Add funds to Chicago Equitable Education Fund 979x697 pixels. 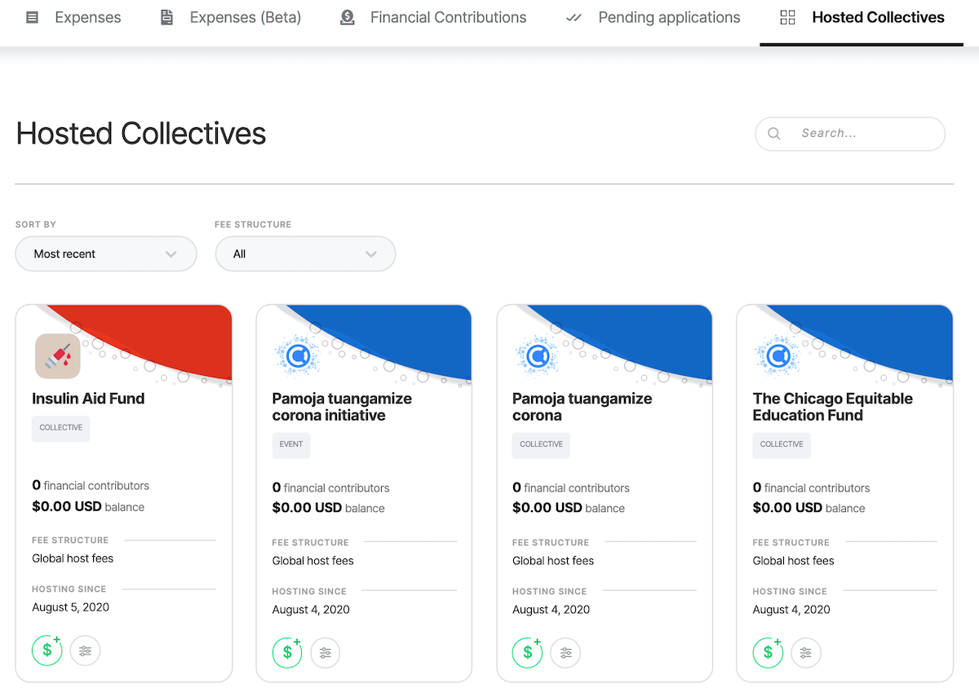pyautogui.click(x=768, y=653)
